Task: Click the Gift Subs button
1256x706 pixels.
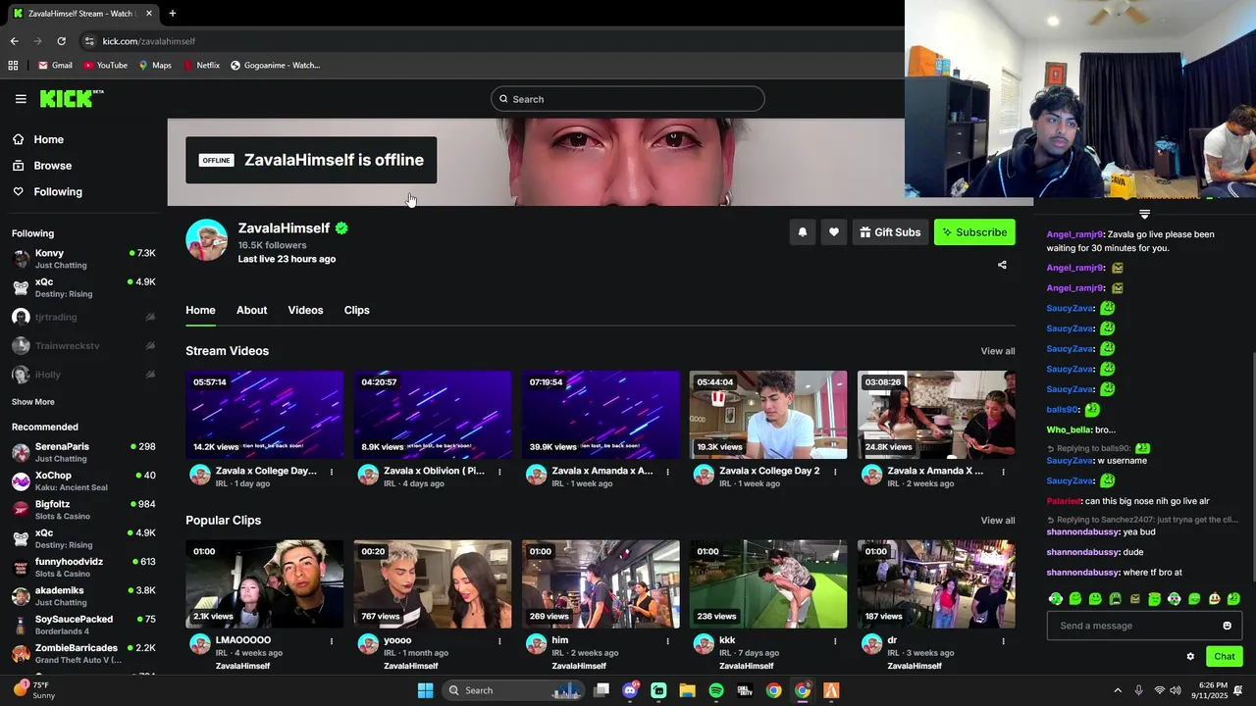Action: pyautogui.click(x=890, y=232)
